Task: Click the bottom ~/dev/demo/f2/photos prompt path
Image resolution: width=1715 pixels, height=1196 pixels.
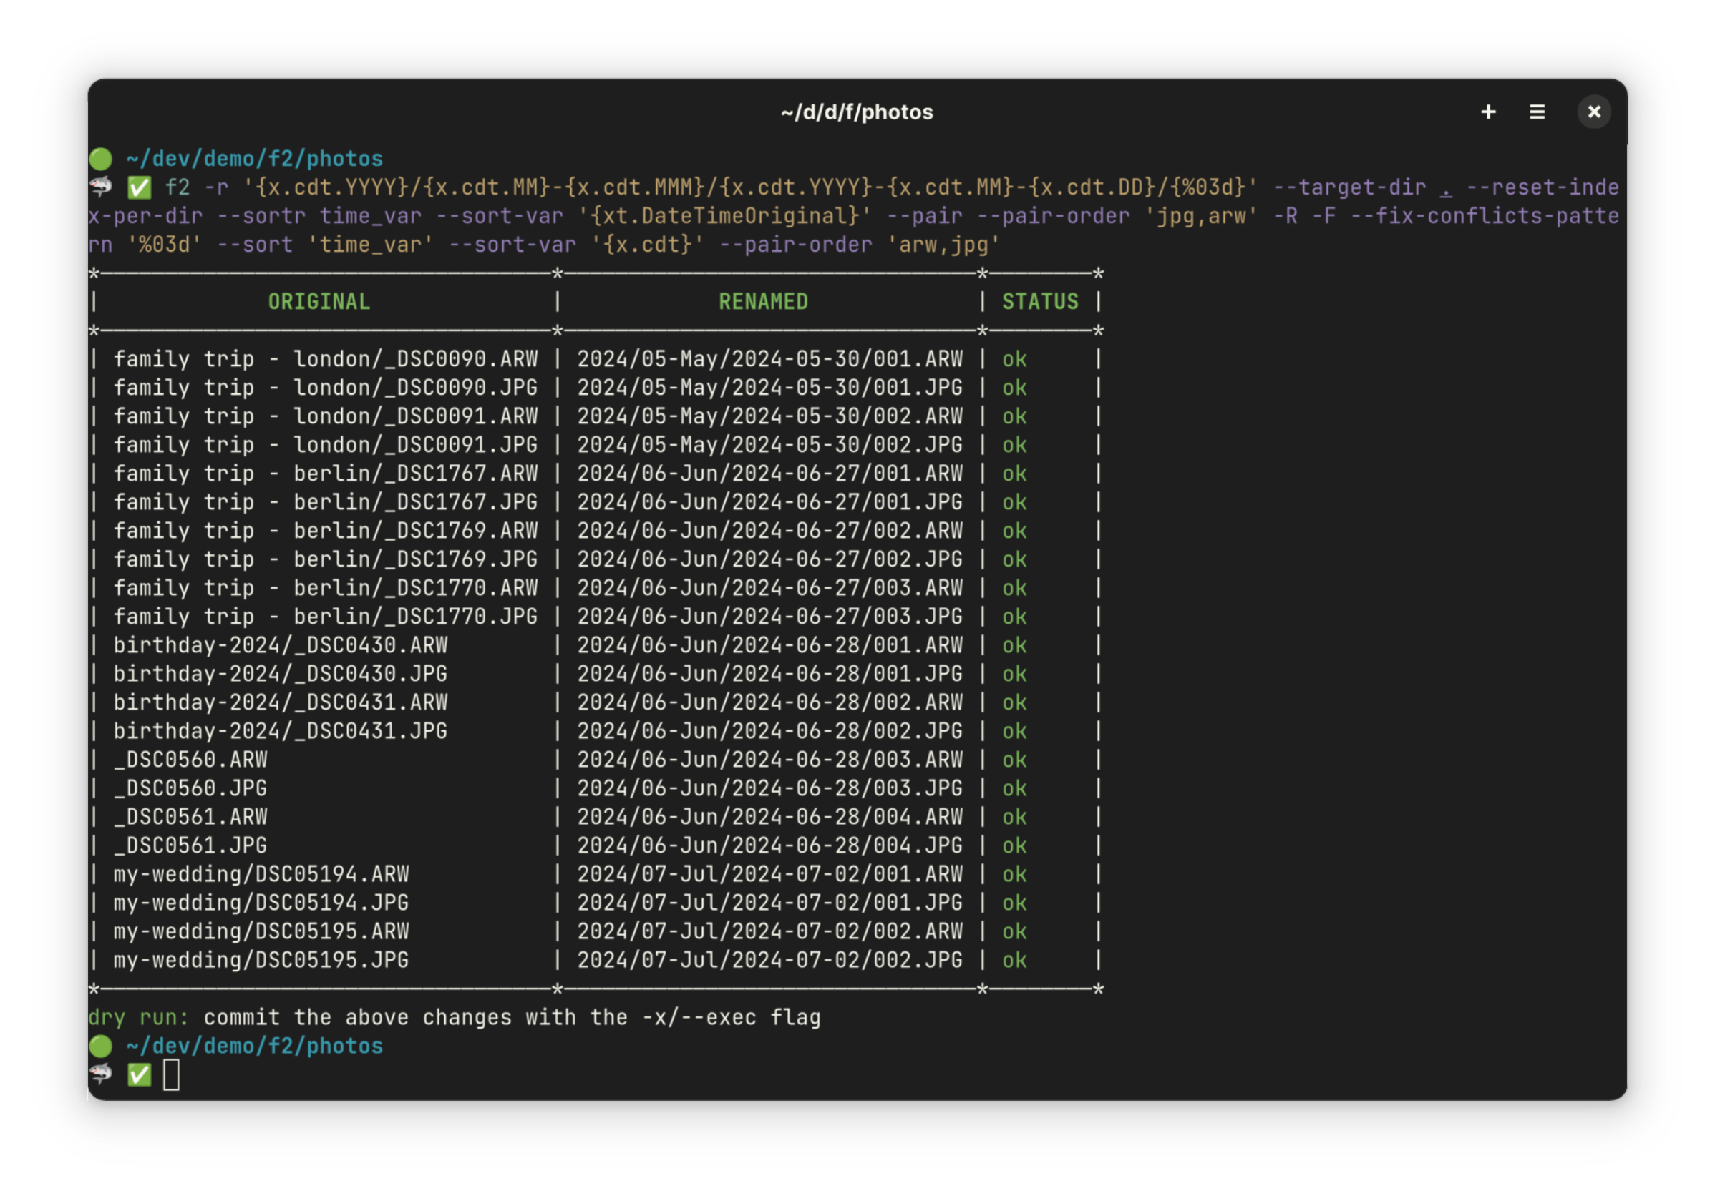Action: [x=254, y=1046]
